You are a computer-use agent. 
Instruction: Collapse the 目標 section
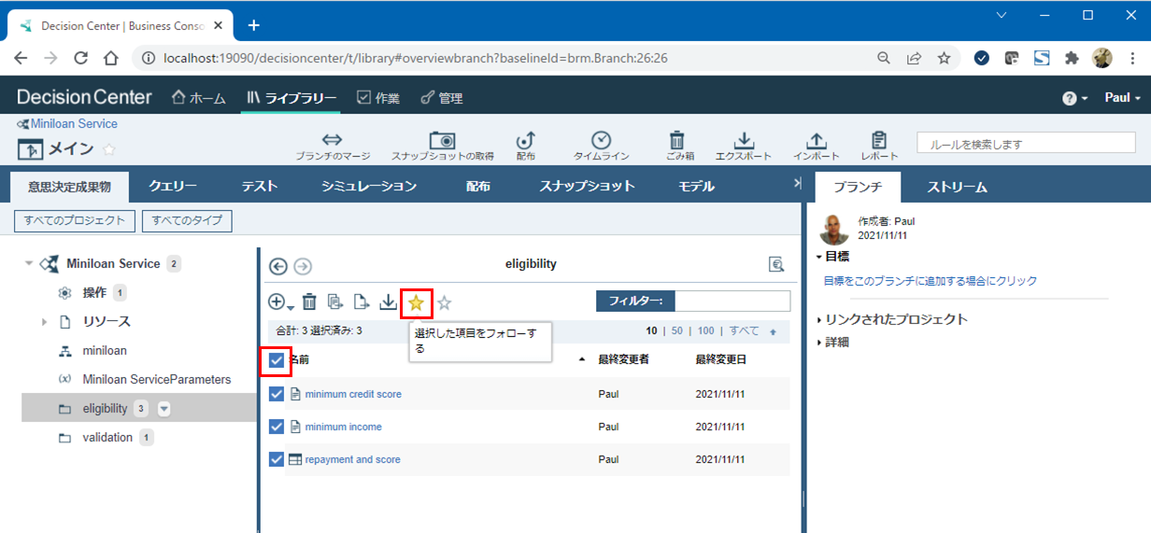click(x=818, y=256)
